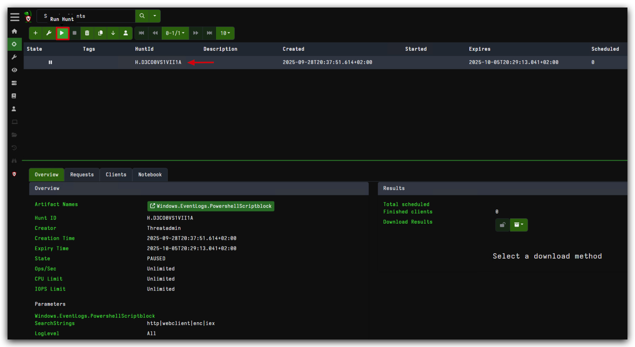Go to Home in the sidebar

click(14, 31)
